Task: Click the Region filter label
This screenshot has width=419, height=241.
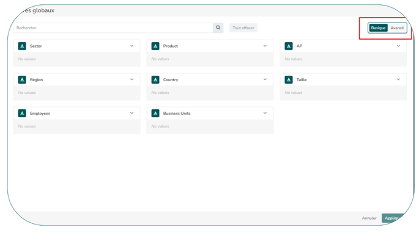Action: point(36,80)
